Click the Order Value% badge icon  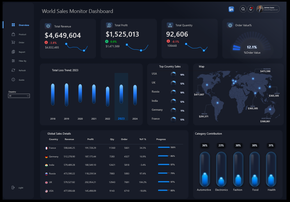pos(230,25)
